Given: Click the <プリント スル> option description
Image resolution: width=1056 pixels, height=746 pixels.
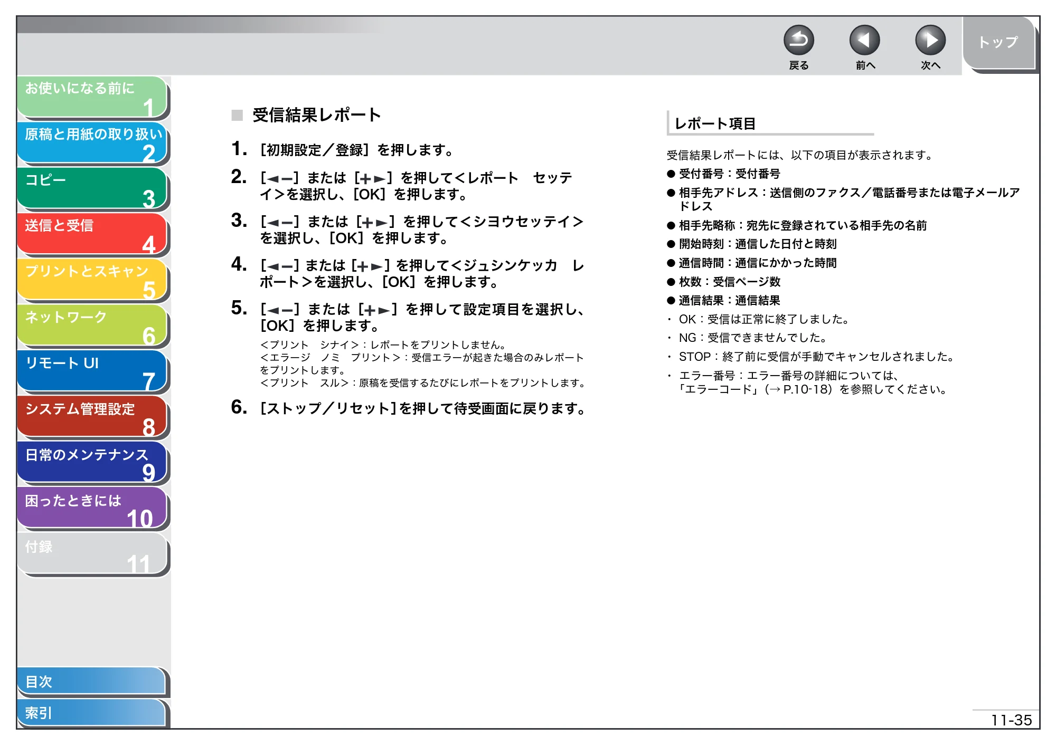Looking at the screenshot, I should [x=423, y=383].
